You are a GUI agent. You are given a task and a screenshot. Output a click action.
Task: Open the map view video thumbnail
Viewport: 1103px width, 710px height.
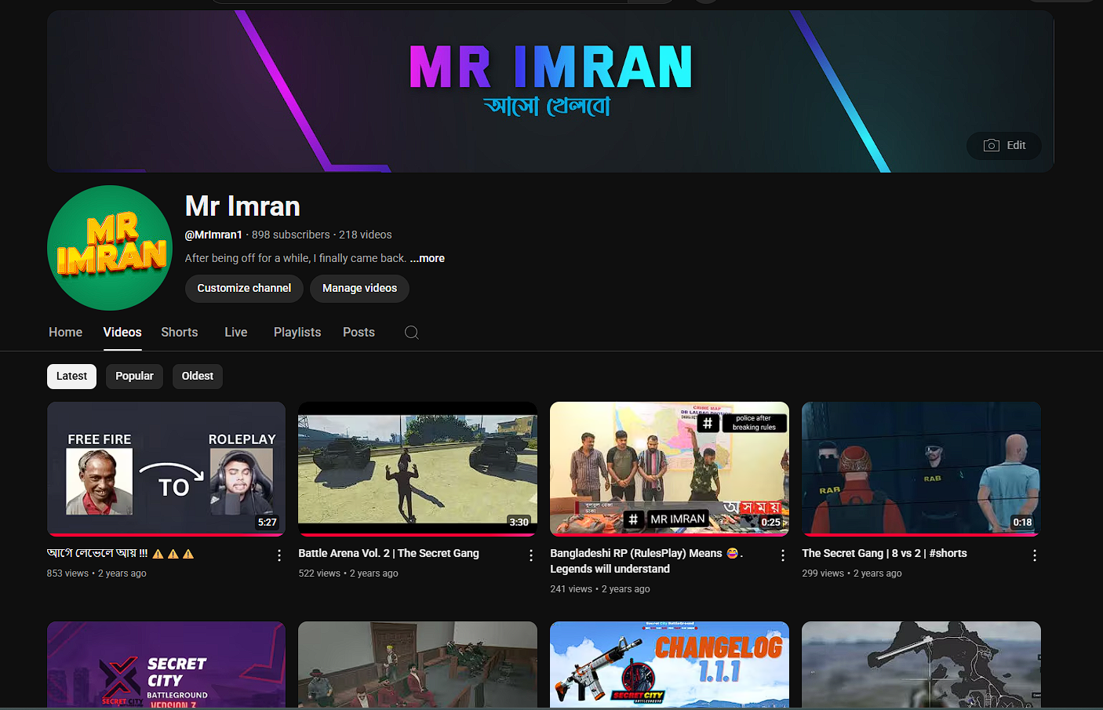(x=921, y=664)
